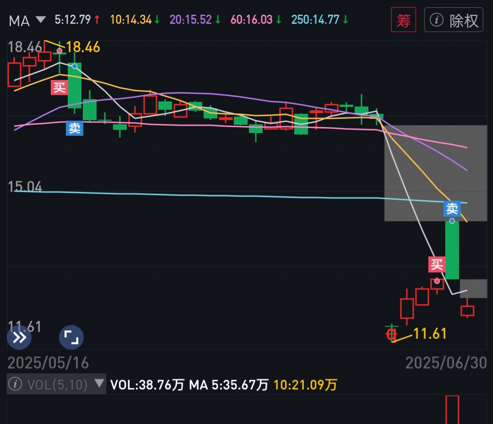The width and height of the screenshot is (493, 424).
Task: Tap the 10:21.09万 volume average
Action: point(305,385)
